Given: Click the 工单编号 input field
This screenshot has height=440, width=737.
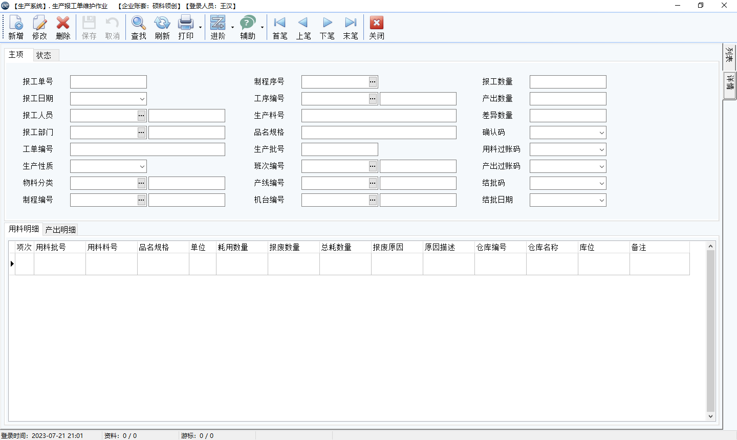Looking at the screenshot, I should pyautogui.click(x=147, y=149).
